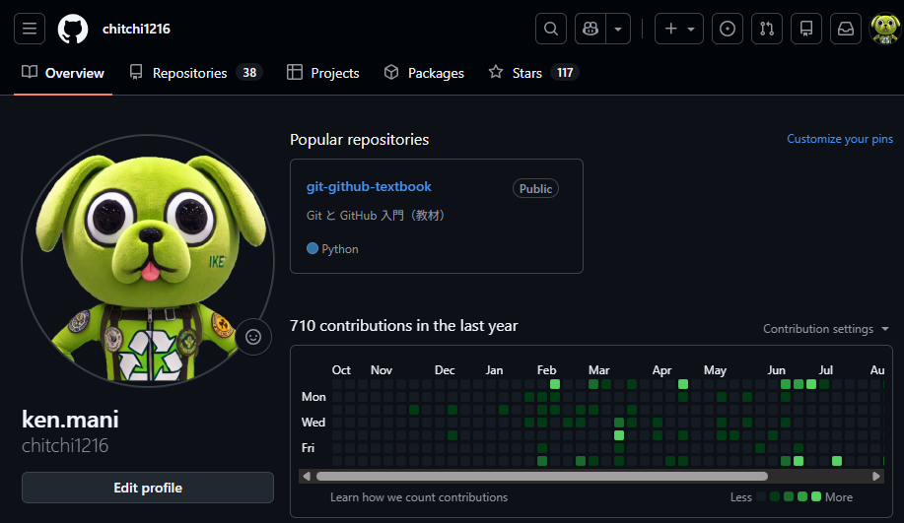904x523 pixels.
Task: Click the Repositories count badge 38
Action: click(249, 73)
